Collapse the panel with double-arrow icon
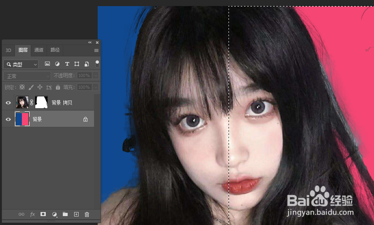The width and height of the screenshot is (374, 225). coord(90,42)
